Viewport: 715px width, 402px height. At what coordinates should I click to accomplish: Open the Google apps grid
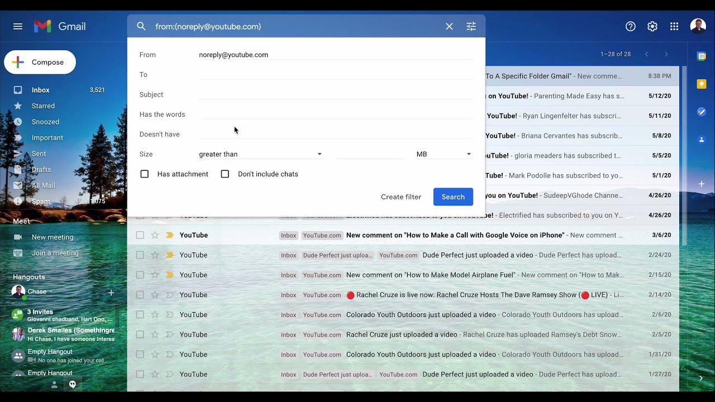674,26
